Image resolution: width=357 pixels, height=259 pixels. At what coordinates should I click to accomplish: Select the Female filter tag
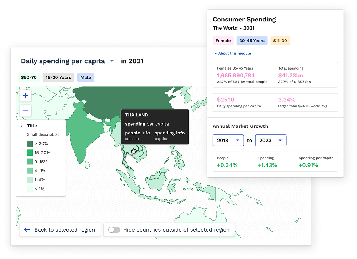point(223,41)
